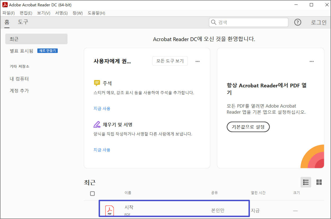Sort recent files by 이름 column
The image size is (331, 219).
click(x=128, y=193)
